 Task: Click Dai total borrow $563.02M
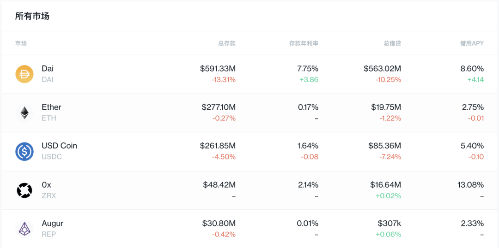pyautogui.click(x=383, y=68)
